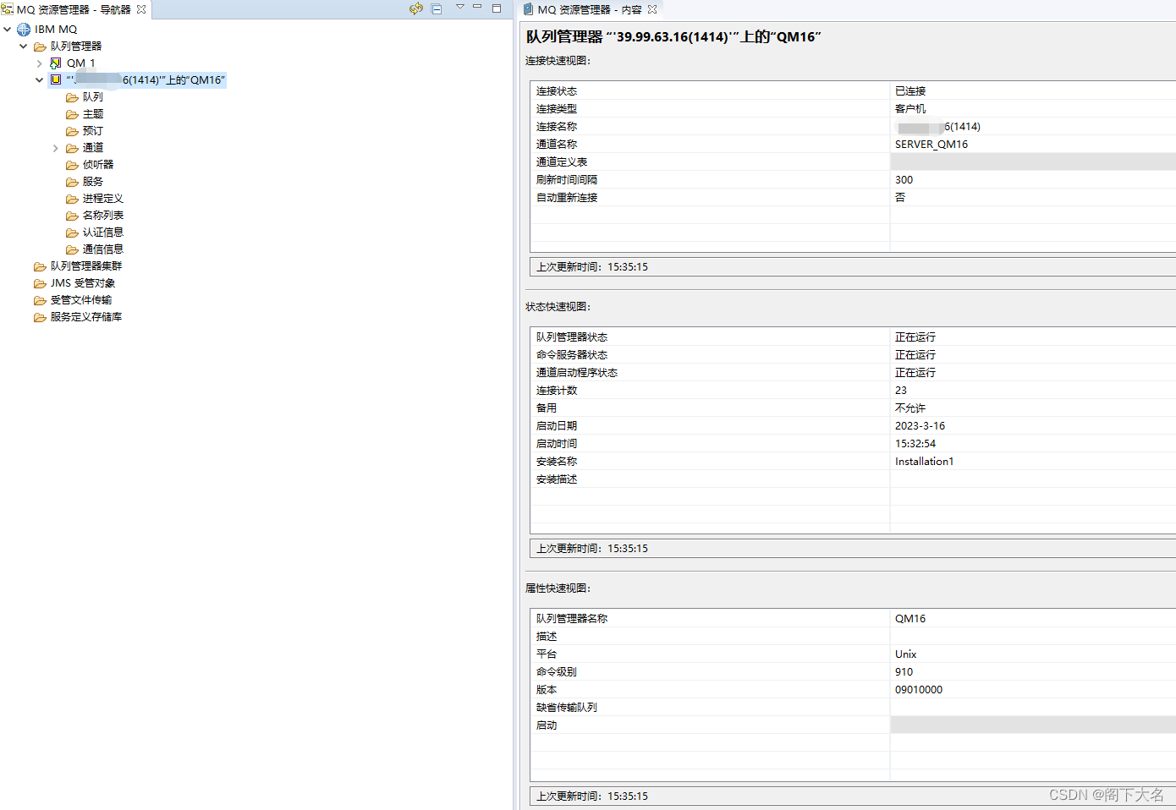Image resolution: width=1176 pixels, height=810 pixels.
Task: Click the collapse-all icon in navigator toolbar
Action: 437,8
